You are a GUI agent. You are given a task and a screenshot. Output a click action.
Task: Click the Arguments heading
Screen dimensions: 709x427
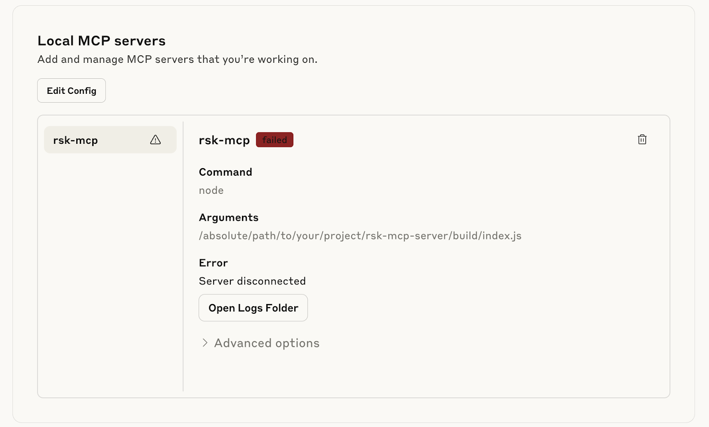228,218
